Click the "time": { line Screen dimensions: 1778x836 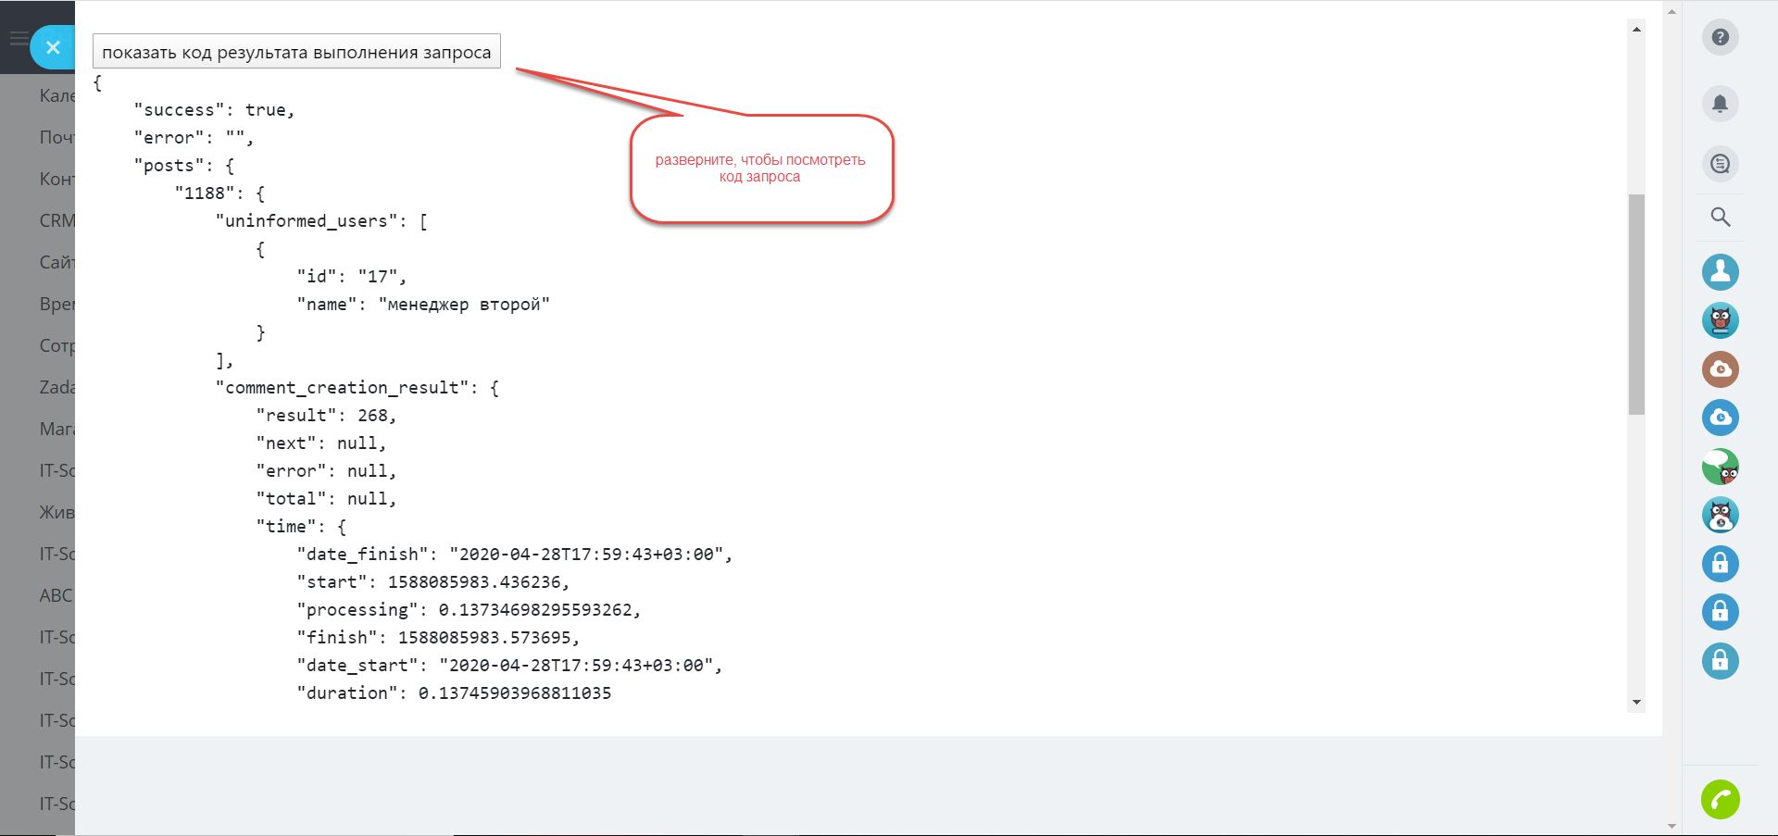pos(301,527)
